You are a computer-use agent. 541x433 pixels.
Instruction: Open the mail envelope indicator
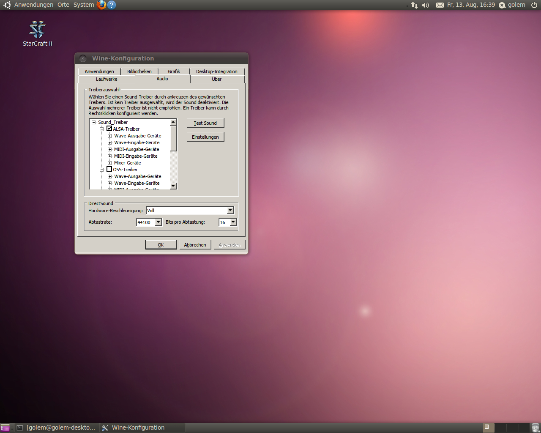click(440, 5)
